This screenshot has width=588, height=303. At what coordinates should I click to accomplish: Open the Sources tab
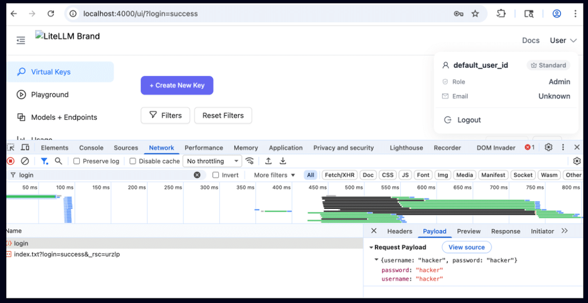(x=126, y=148)
